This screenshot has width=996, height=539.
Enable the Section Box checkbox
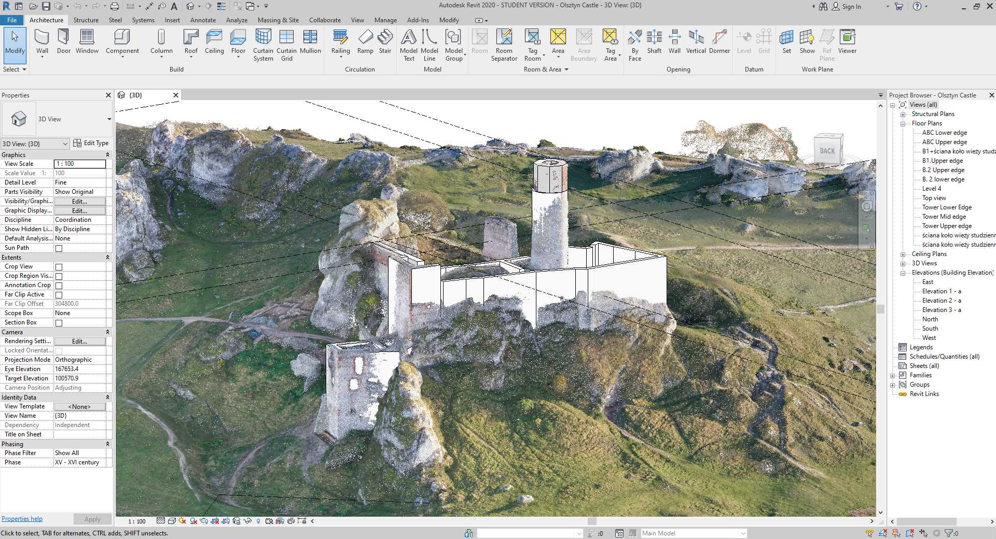click(x=59, y=323)
